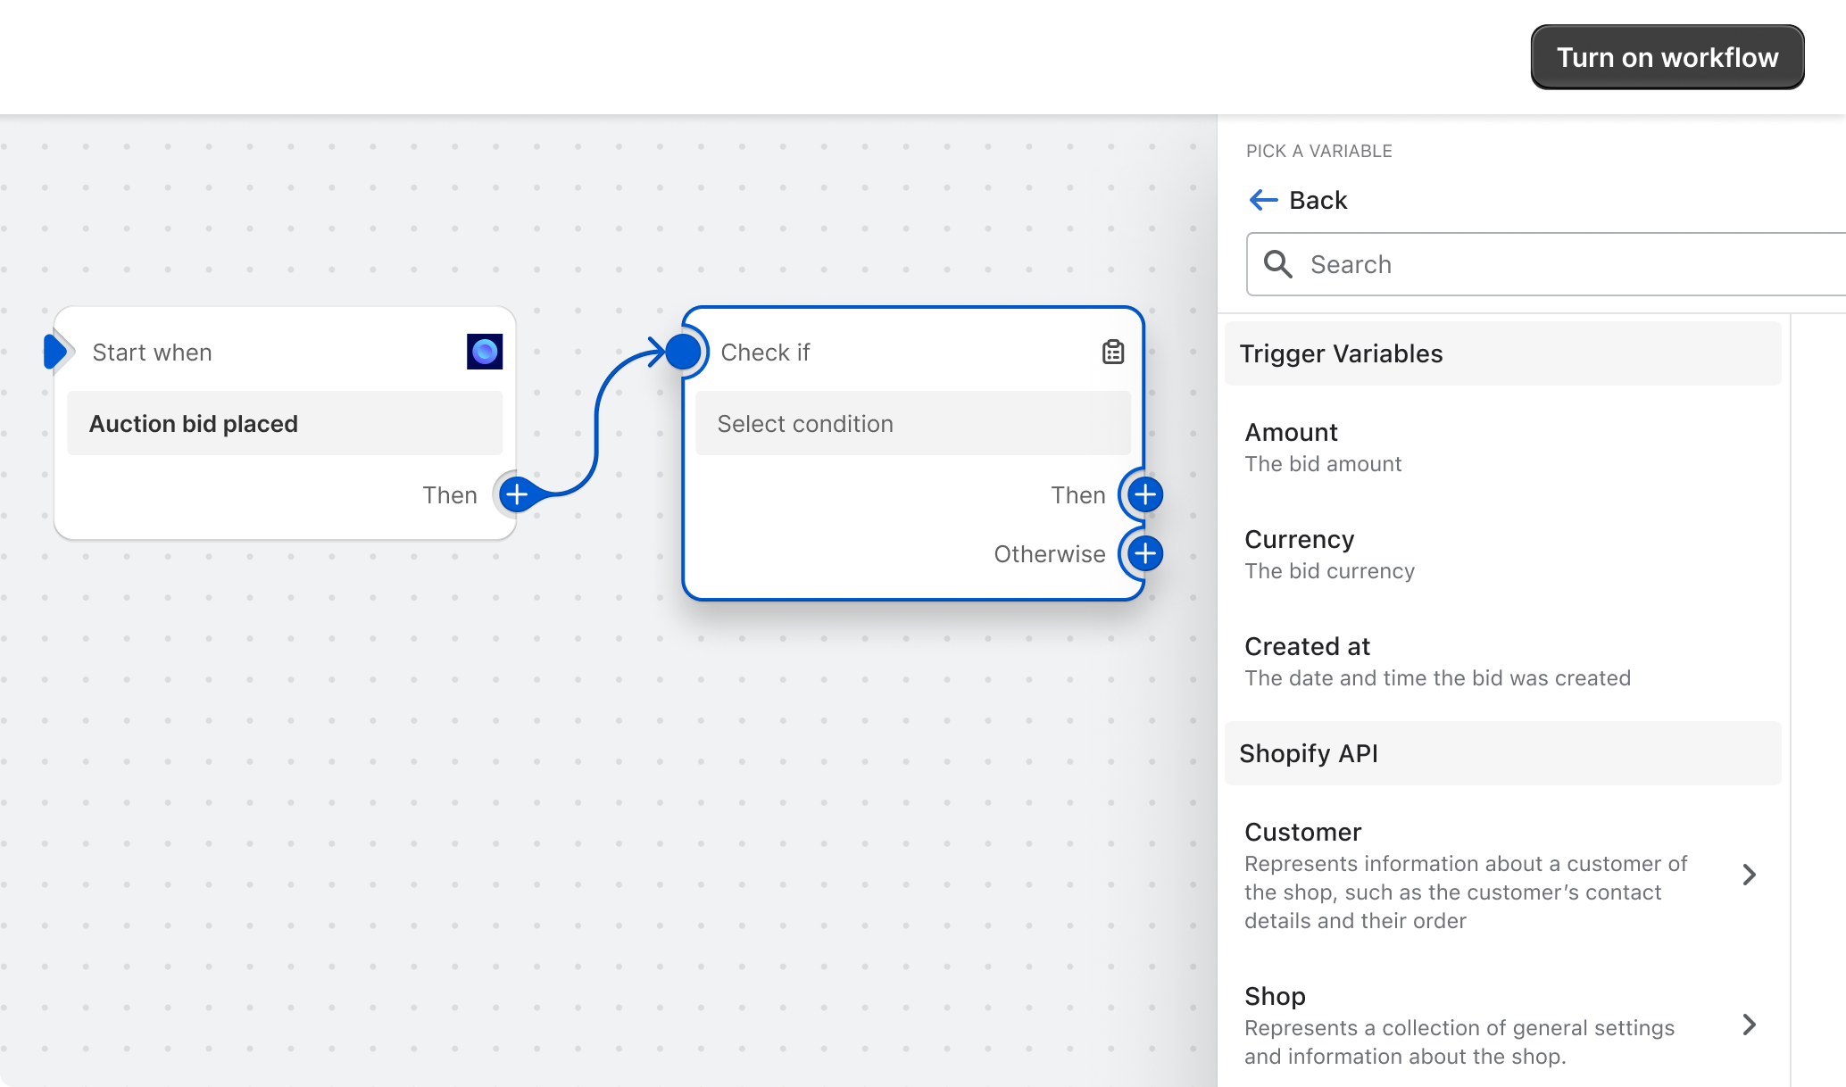1846x1087 pixels.
Task: Select the Created at trigger variable
Action: coord(1503,662)
